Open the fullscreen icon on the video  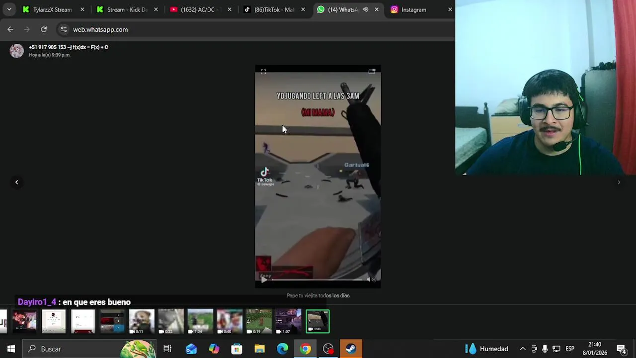(x=263, y=72)
